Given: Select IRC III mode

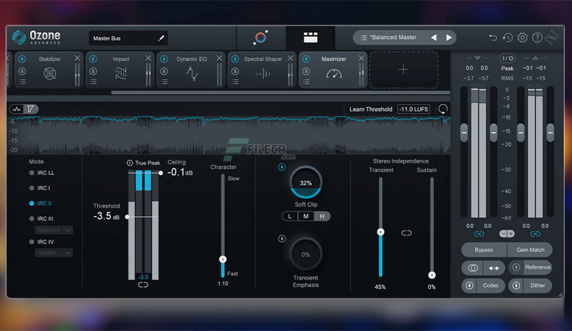Looking at the screenshot, I should 41,219.
